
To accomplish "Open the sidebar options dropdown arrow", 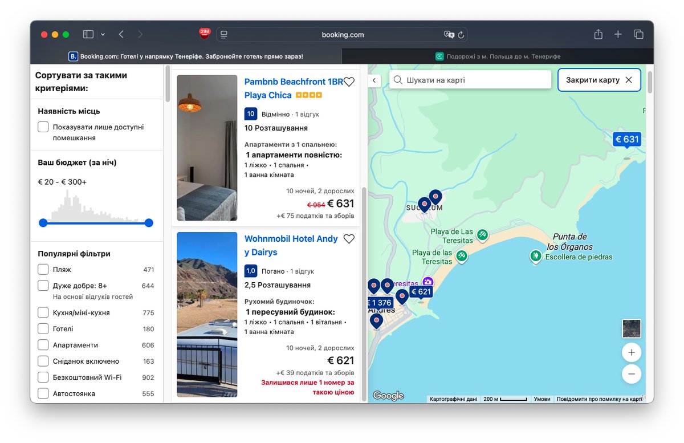I will coord(103,35).
